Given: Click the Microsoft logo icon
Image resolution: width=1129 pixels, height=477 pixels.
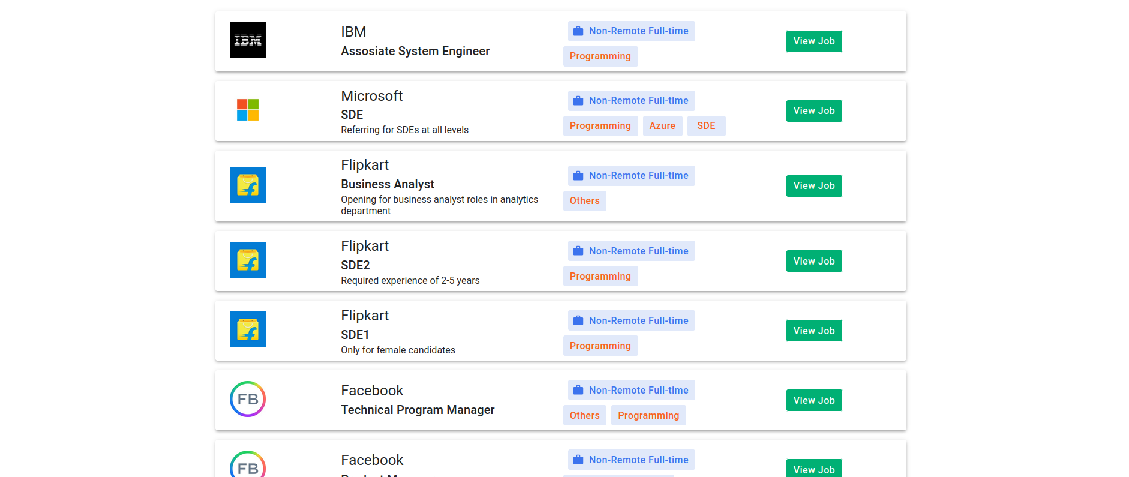Looking at the screenshot, I should [x=247, y=110].
